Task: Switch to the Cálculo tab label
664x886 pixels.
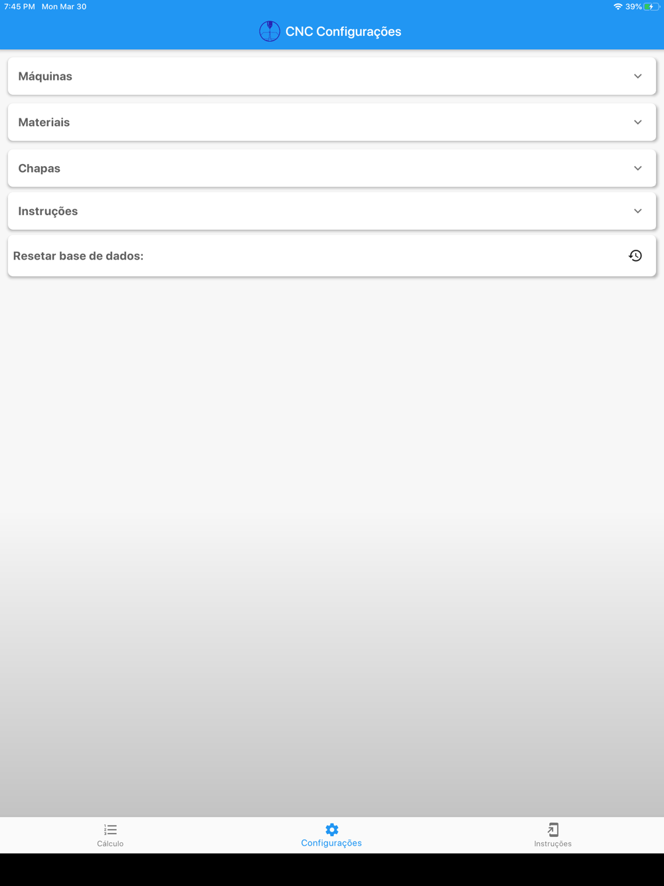Action: point(110,844)
